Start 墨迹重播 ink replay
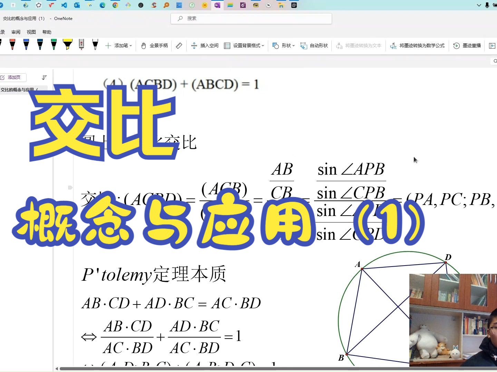Viewport: 497px width, 372px height. tap(467, 45)
